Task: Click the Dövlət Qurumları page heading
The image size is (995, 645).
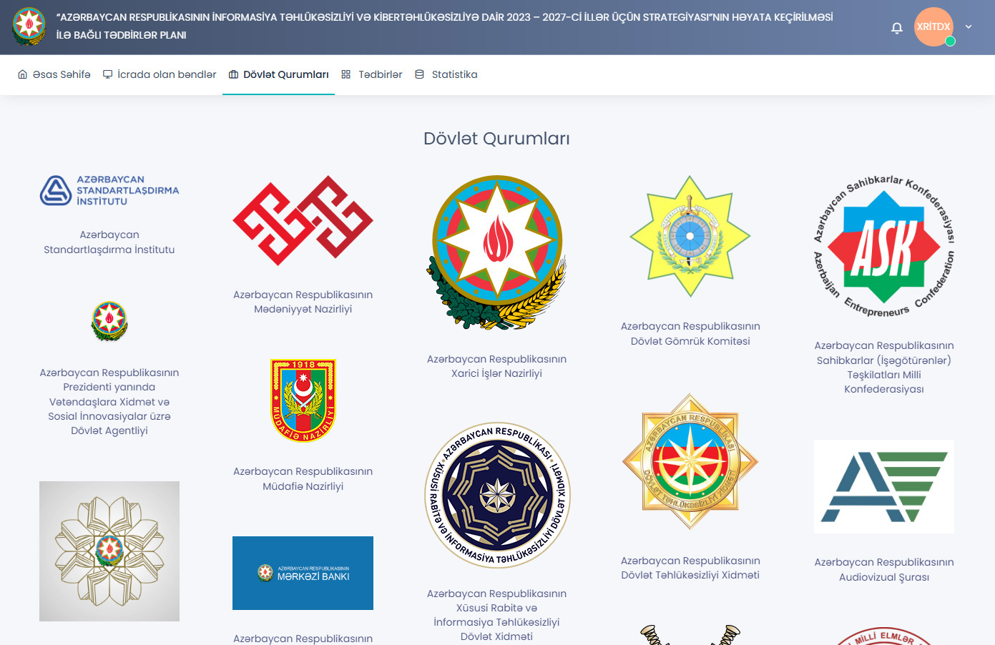Action: point(497,139)
